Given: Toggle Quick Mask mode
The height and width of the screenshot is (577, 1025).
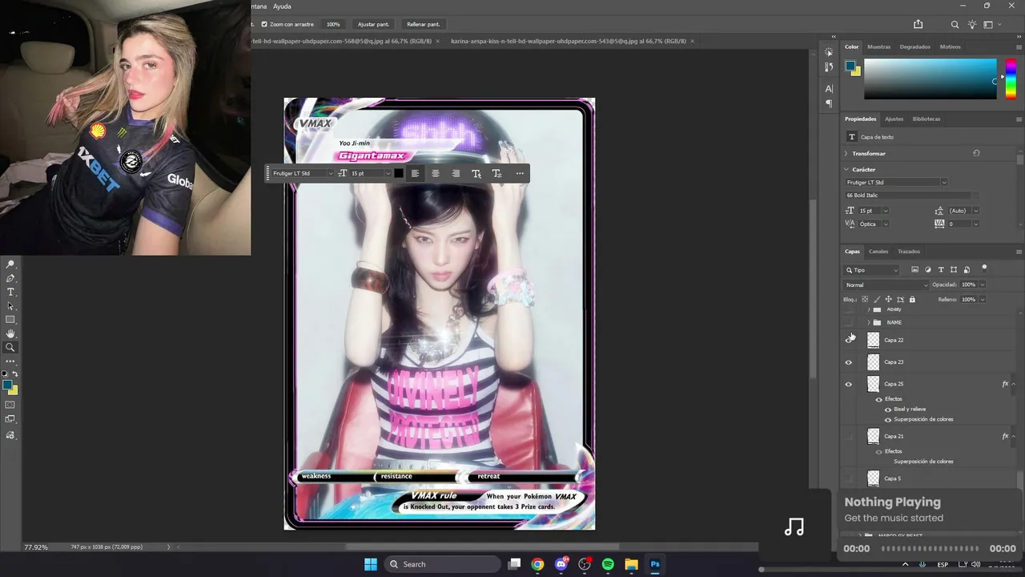Looking at the screenshot, I should (10, 405).
